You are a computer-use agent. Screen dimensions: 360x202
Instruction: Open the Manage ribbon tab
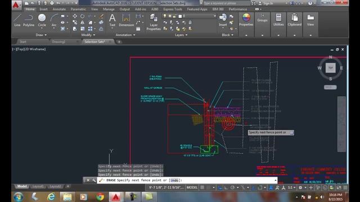109,9
